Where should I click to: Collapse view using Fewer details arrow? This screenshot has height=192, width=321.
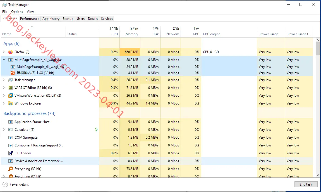(5, 184)
